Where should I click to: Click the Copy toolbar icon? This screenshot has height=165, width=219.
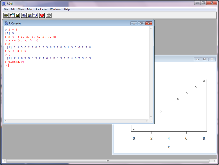coord(24,15)
